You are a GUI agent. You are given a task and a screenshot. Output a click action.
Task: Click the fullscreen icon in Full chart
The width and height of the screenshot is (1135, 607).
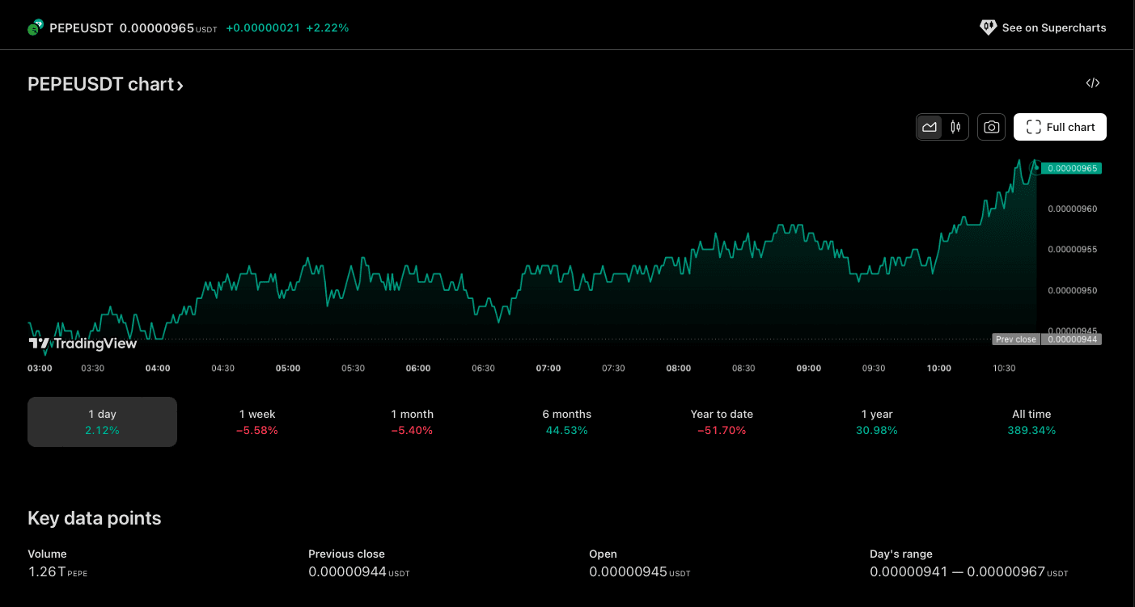(1033, 127)
